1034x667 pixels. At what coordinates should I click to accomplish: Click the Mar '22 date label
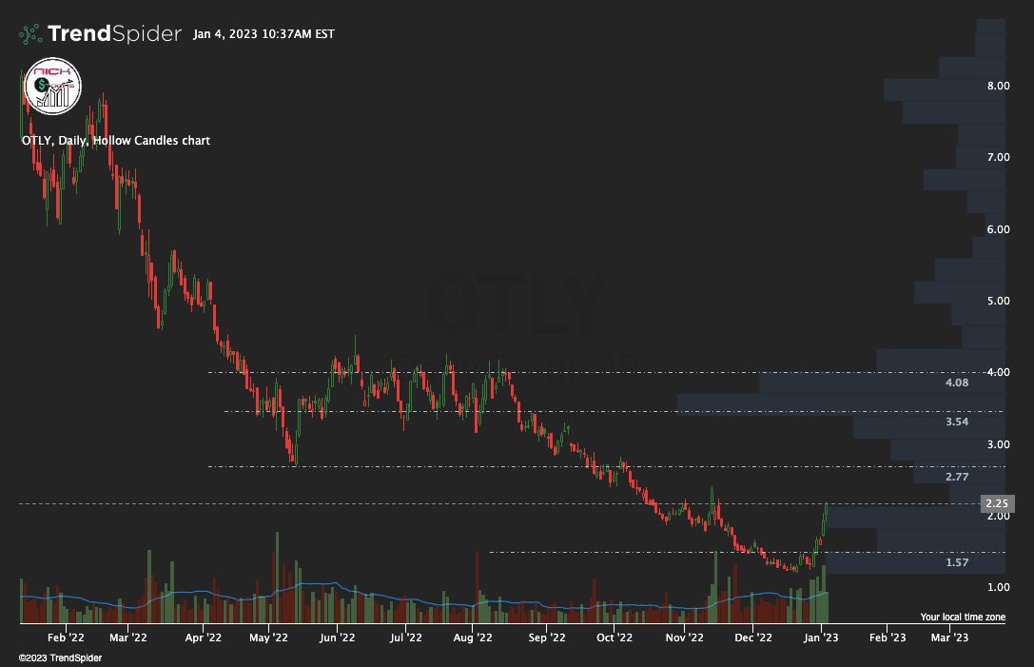[127, 638]
